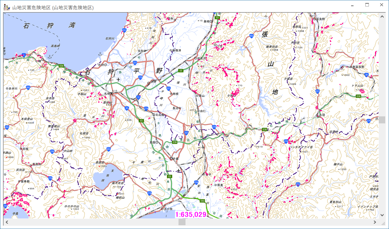Click the route 452 highway shield

coord(251,36)
